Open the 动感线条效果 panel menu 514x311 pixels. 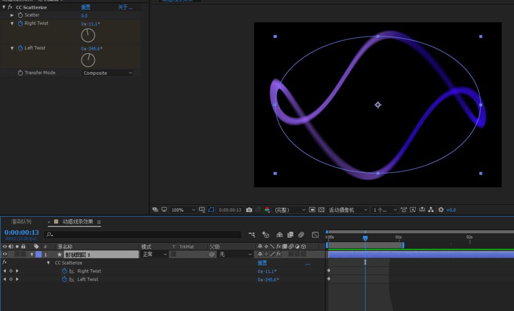point(99,222)
